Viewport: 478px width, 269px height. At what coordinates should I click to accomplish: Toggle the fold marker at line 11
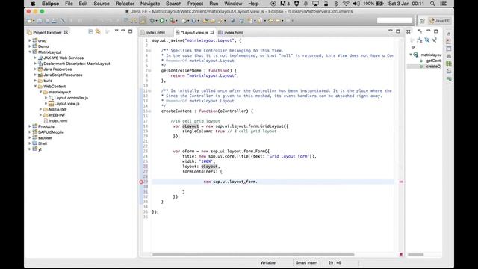pyautogui.click(x=149, y=91)
